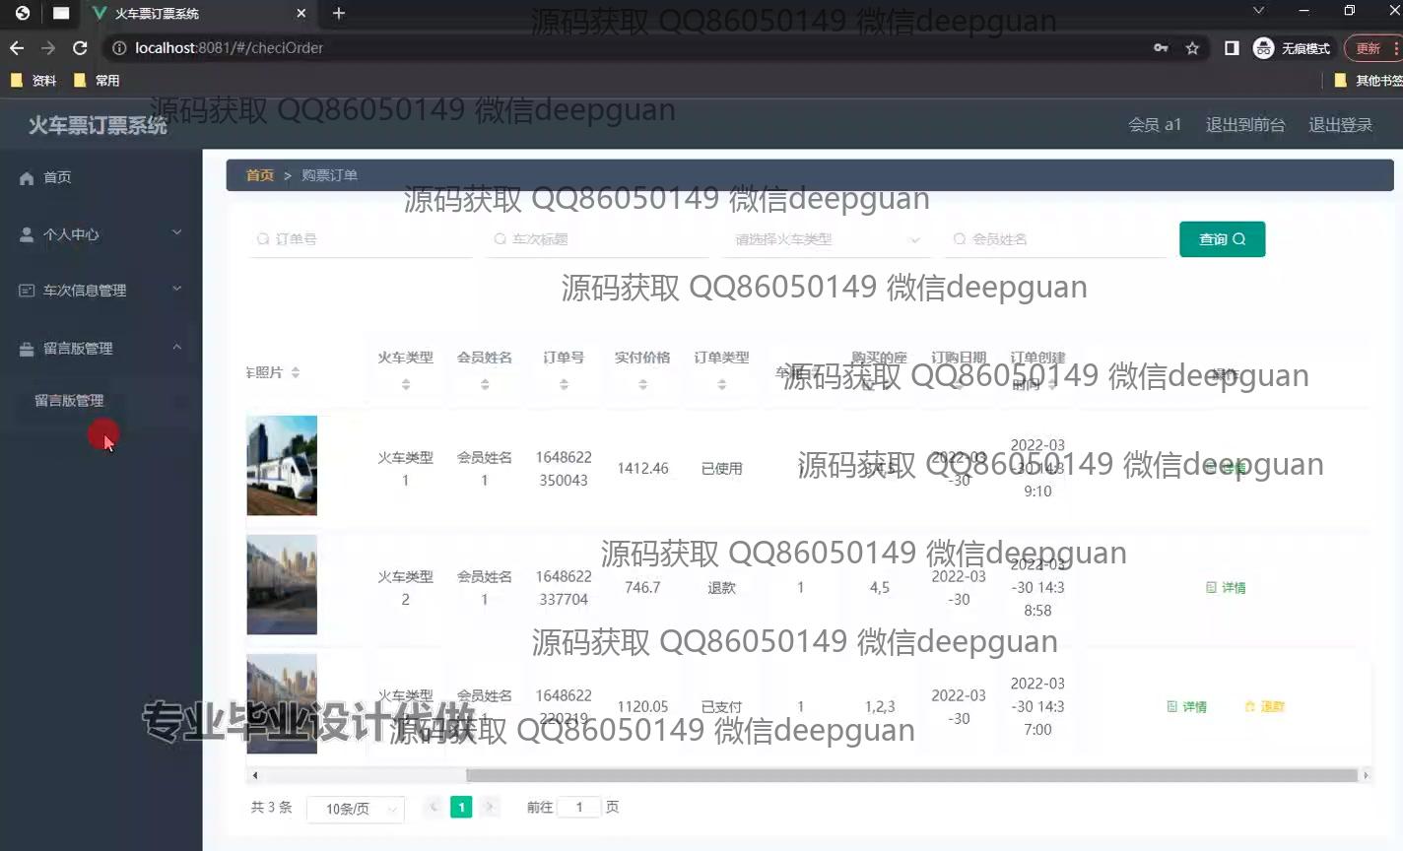Click the 746.7 price cell
The width and height of the screenshot is (1403, 851).
[x=642, y=588]
